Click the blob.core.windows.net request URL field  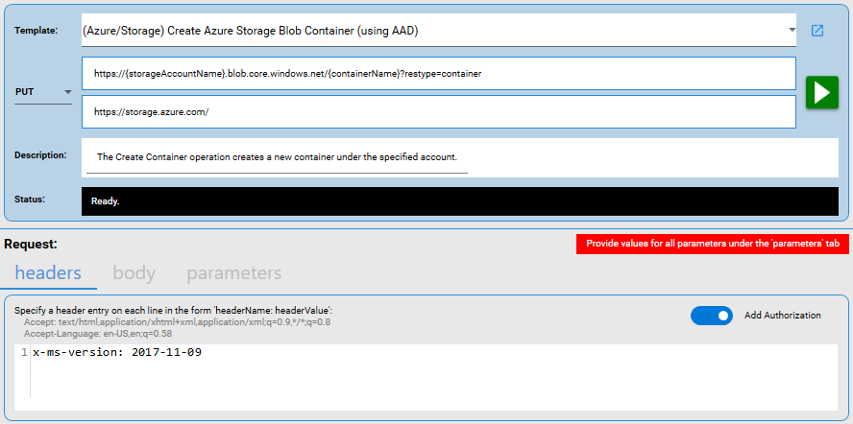(x=438, y=73)
